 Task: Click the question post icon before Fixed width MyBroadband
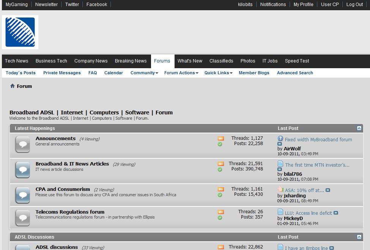pyautogui.click(x=280, y=138)
